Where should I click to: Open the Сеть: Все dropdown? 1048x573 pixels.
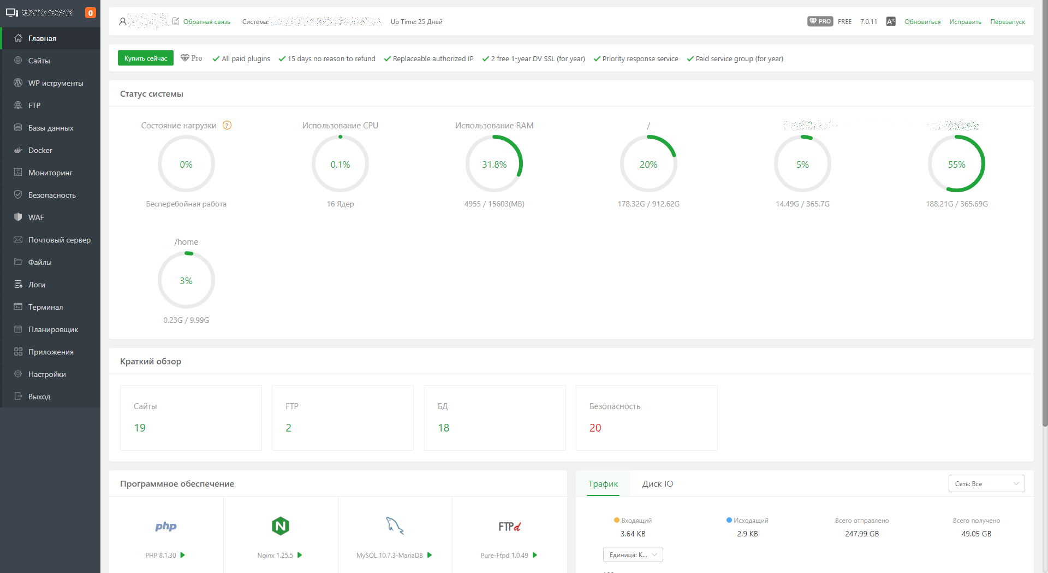click(x=986, y=484)
